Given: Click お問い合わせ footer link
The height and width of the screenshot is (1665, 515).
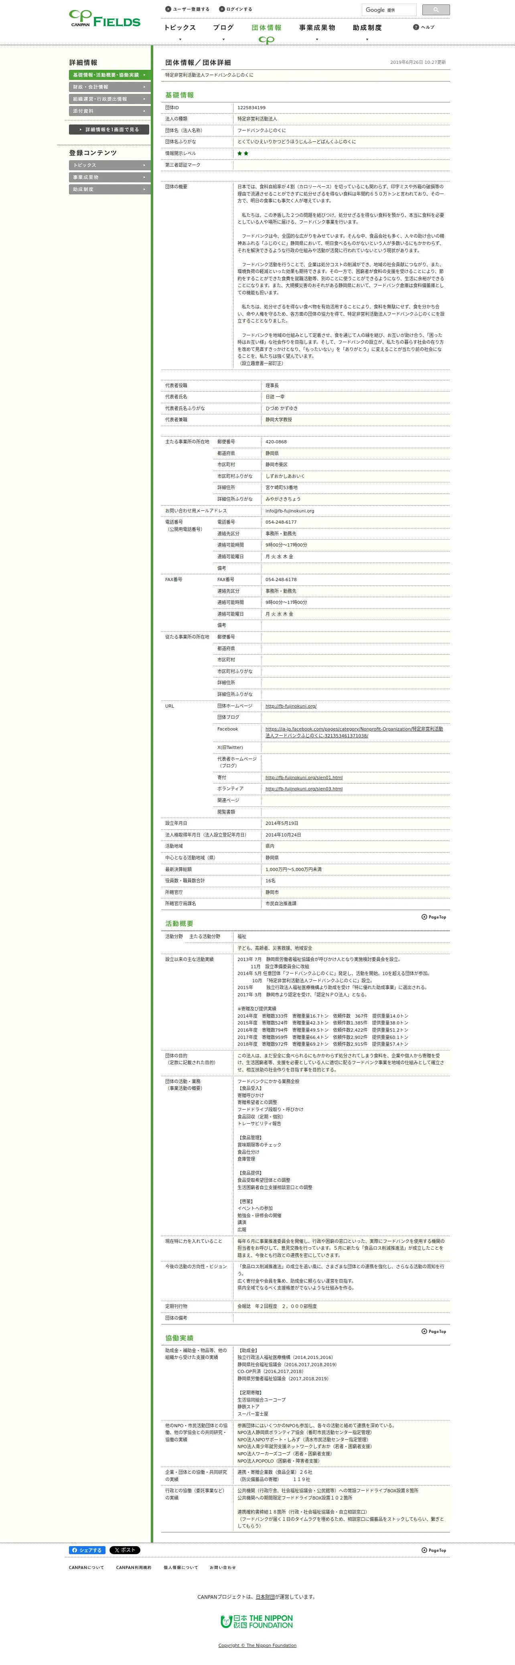Looking at the screenshot, I should pos(223,1567).
